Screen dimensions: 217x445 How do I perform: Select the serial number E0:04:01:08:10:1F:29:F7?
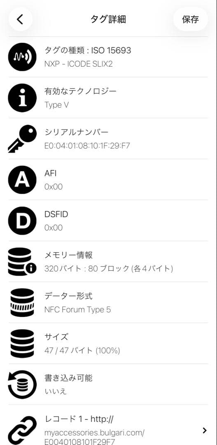87,146
